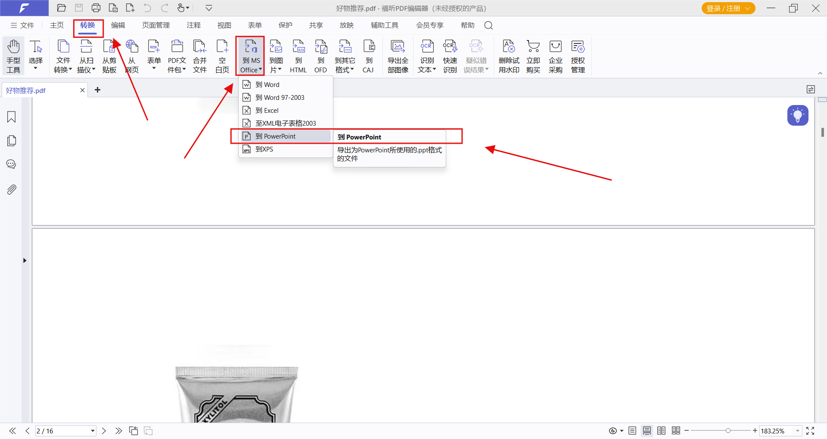Remove trial watermark (删除试用水印)
This screenshot has height=439, width=827.
tap(509, 56)
